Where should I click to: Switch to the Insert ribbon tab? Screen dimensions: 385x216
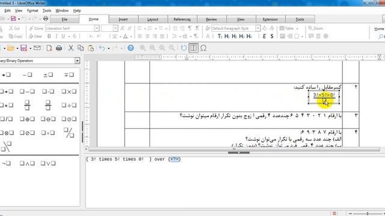tap(123, 19)
